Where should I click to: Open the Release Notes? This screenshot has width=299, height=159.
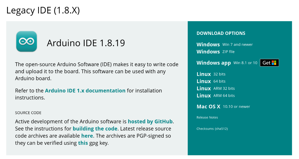[x=207, y=117]
